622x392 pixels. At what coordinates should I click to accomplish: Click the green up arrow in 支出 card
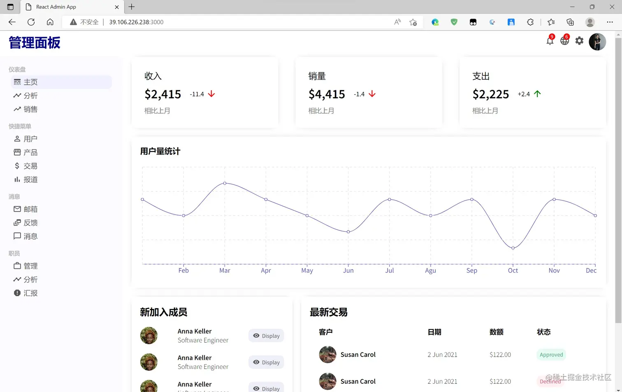click(537, 94)
